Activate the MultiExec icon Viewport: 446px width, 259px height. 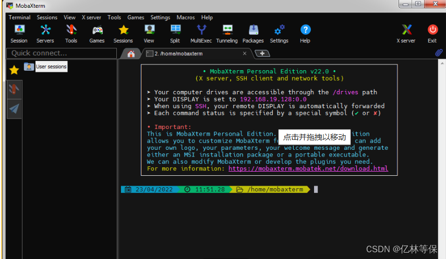[201, 34]
